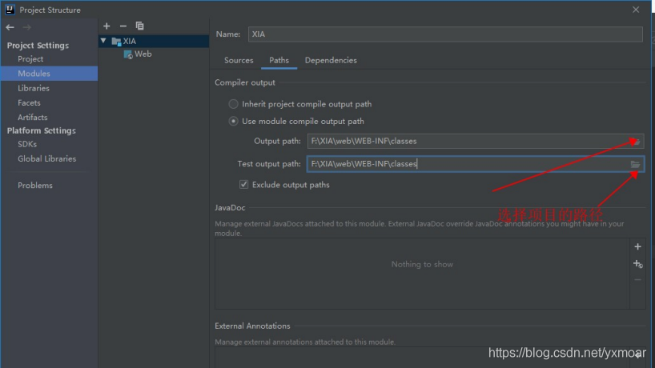Browse folder for Test output path

coord(635,164)
